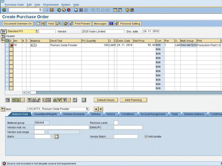Viewport: 222px width, 166px height.
Task: Click the blue information icon beside Messages
Action: tap(111, 24)
